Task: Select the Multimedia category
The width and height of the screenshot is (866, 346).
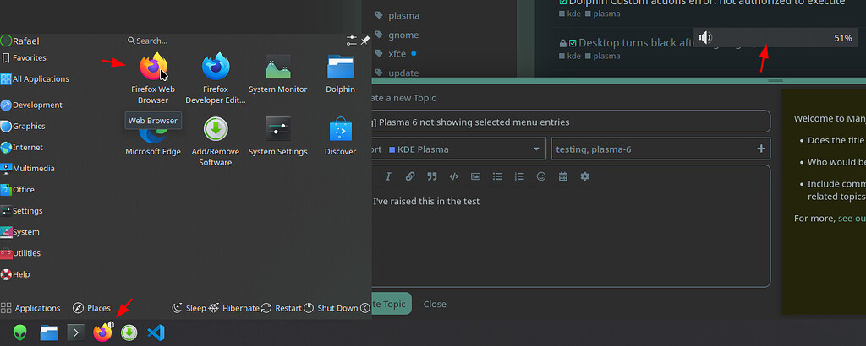Action: click(x=32, y=169)
